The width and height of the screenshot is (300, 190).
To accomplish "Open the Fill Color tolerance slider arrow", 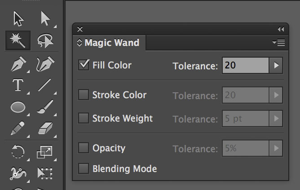I will coord(276,65).
